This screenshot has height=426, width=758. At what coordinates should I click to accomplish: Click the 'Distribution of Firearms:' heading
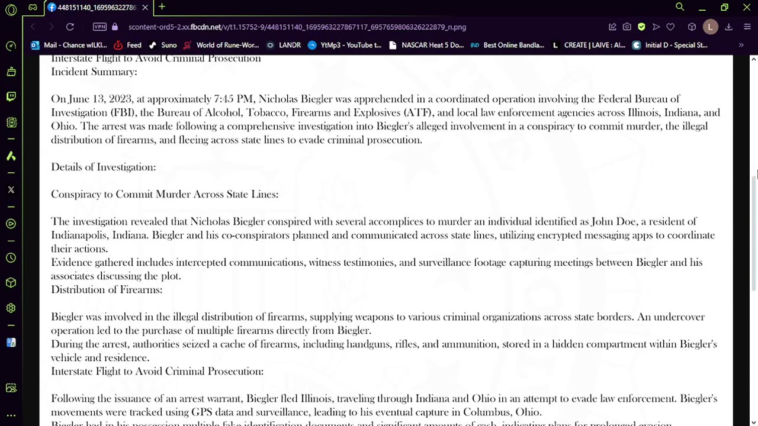click(107, 289)
